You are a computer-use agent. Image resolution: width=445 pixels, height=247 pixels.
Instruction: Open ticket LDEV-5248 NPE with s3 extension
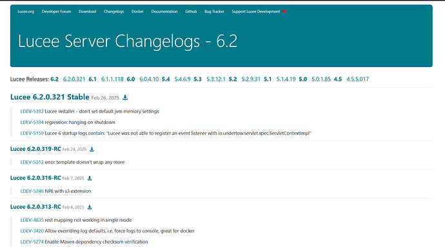tap(32, 192)
